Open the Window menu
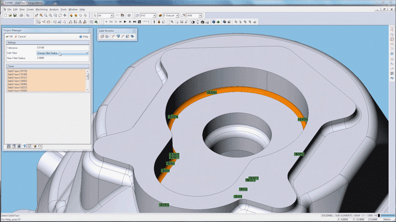This screenshot has width=396, height=222. [73, 9]
